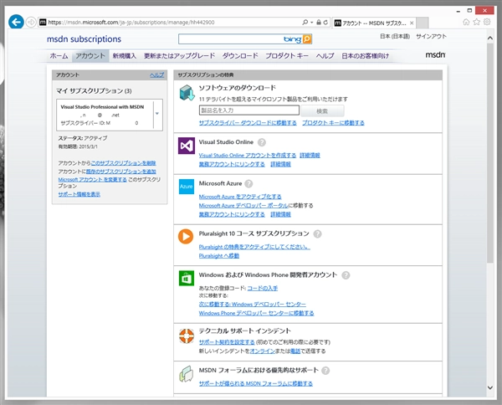Screen dimensions: 502x405
Task: Click into the Bing search text field
Action: [231, 39]
